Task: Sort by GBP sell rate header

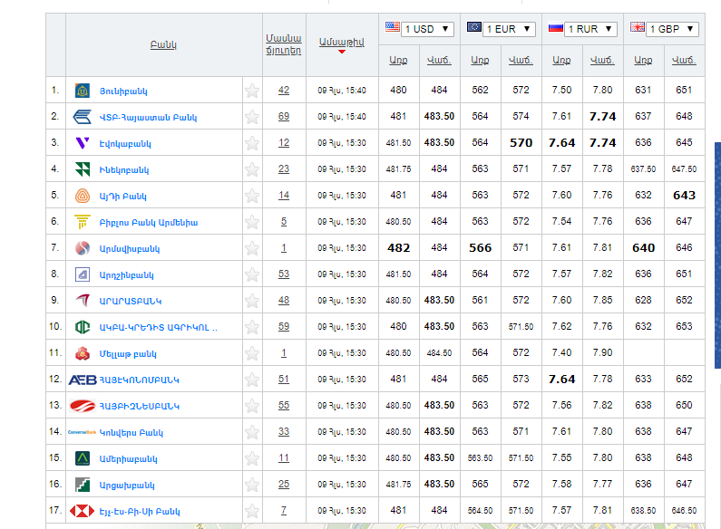Action: [x=684, y=60]
